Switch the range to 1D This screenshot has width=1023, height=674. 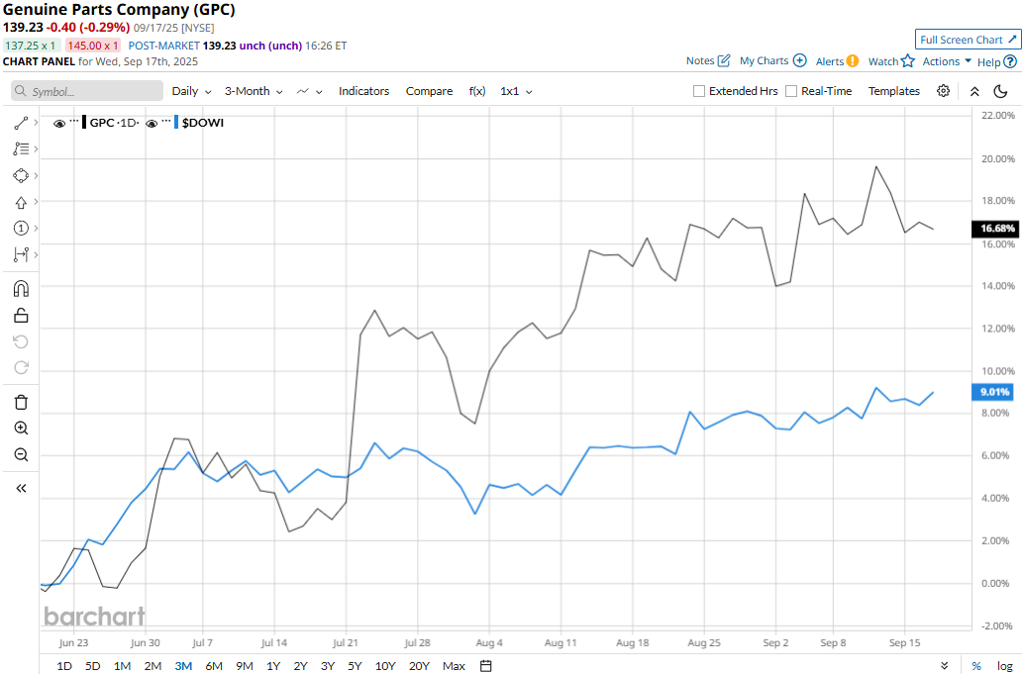[x=64, y=666]
